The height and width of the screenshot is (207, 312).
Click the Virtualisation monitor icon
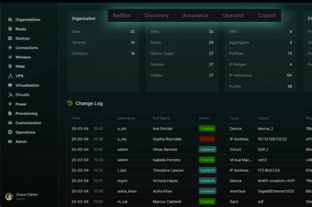10,85
